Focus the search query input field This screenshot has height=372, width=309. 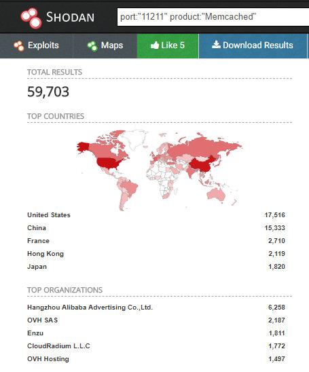(213, 17)
